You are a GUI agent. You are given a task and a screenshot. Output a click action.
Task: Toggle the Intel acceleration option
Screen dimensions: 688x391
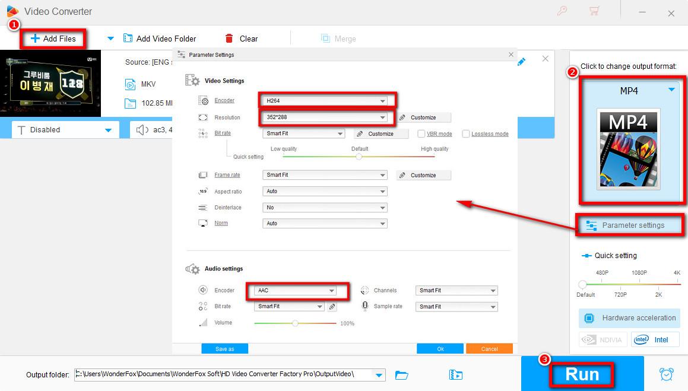click(655, 340)
